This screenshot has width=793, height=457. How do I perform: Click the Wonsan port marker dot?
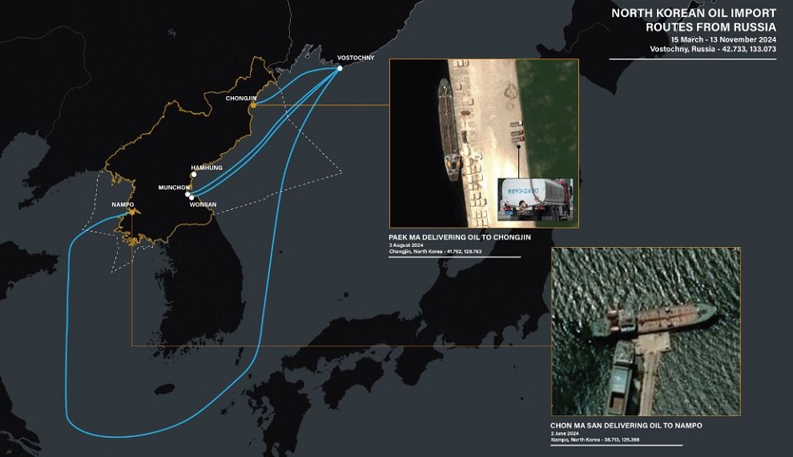[x=191, y=197]
